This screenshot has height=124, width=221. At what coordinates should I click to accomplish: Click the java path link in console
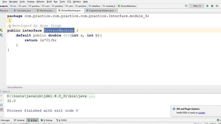(x=51, y=96)
